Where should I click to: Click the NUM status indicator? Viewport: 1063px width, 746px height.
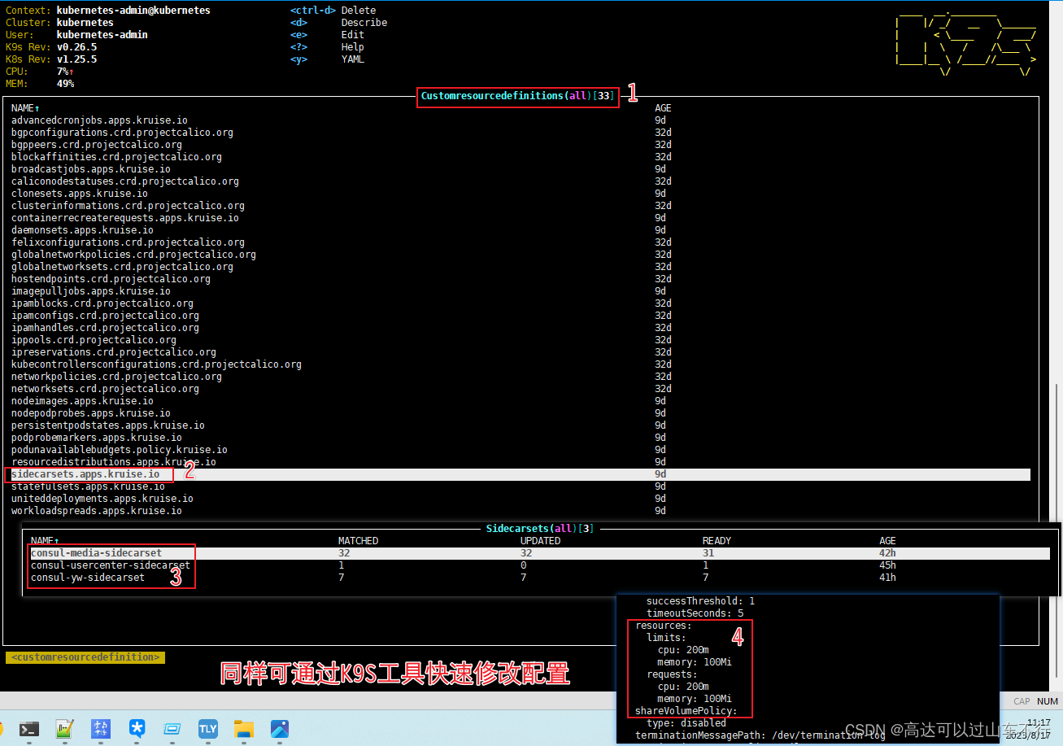coord(1048,701)
